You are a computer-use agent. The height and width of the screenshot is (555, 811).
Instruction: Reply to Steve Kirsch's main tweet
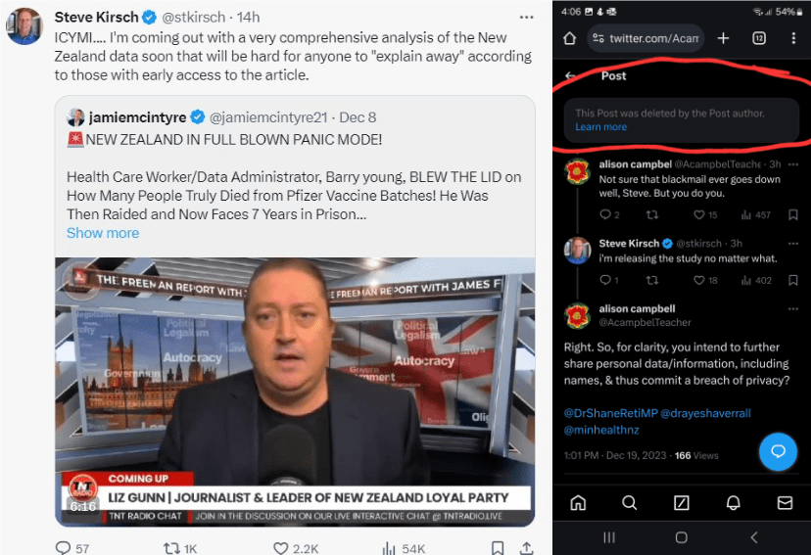(63, 547)
